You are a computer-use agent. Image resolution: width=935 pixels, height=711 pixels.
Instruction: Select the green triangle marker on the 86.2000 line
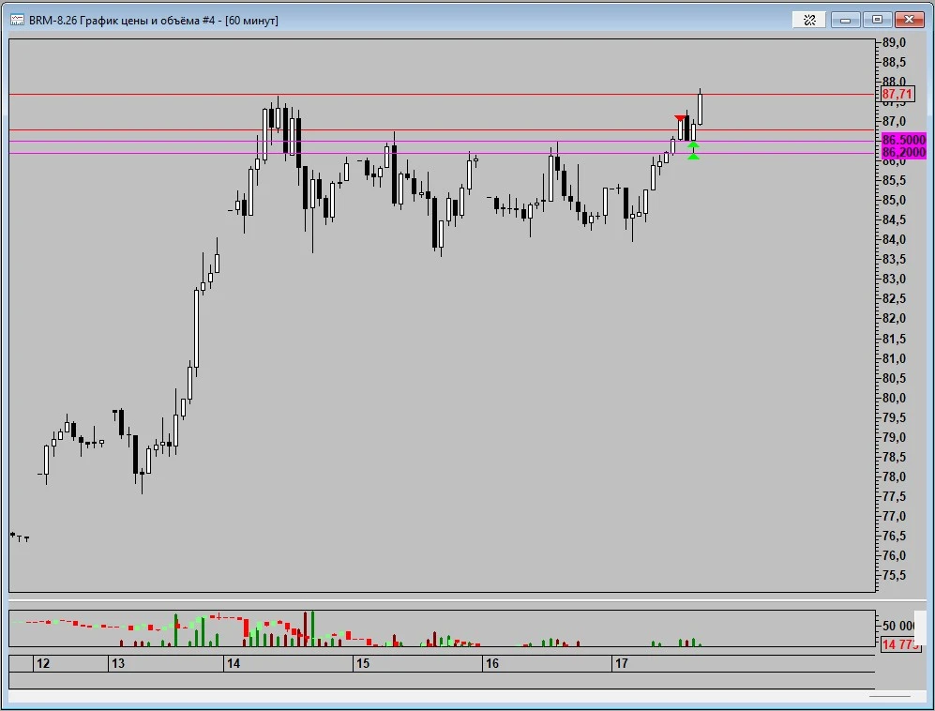[x=693, y=157]
